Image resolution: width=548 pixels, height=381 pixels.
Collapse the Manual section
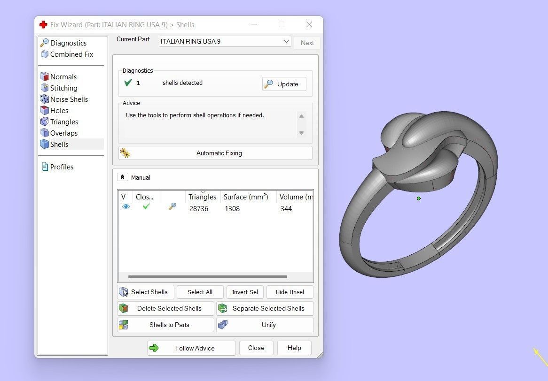122,177
